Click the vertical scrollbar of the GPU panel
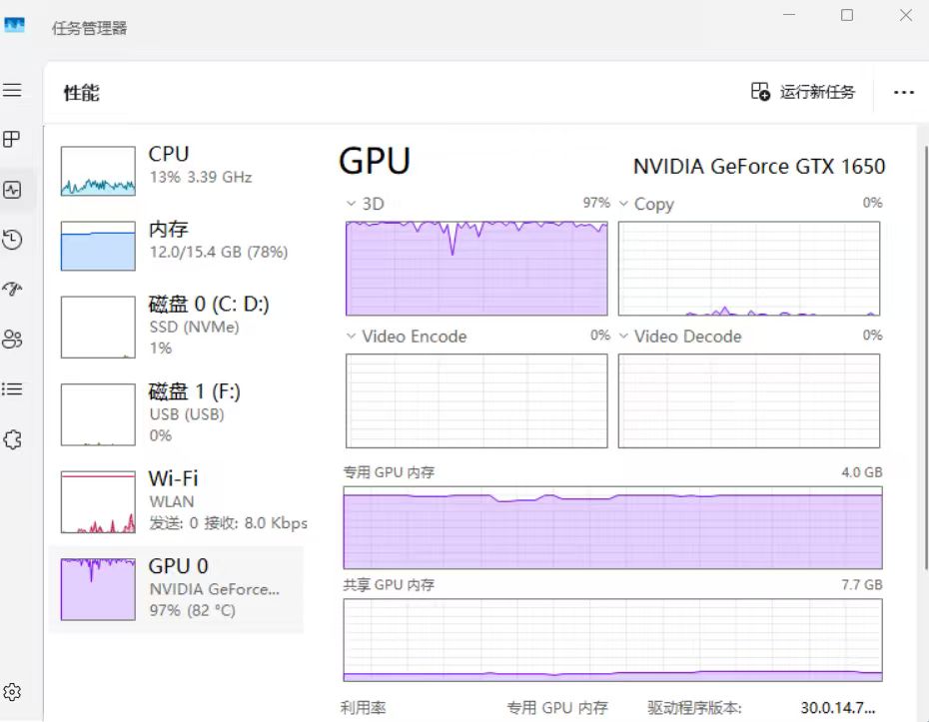This screenshot has height=722, width=929. (x=925, y=358)
